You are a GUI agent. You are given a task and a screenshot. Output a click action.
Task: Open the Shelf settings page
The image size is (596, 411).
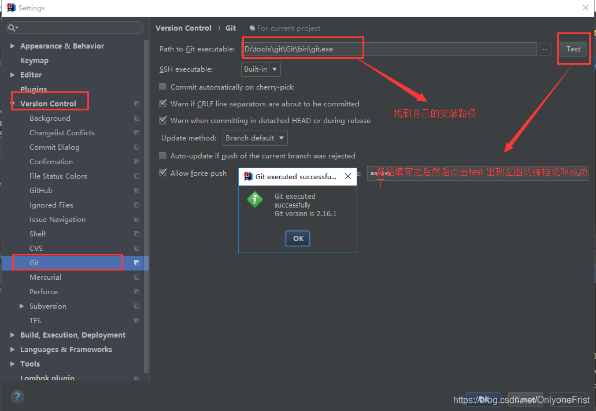pyautogui.click(x=38, y=234)
